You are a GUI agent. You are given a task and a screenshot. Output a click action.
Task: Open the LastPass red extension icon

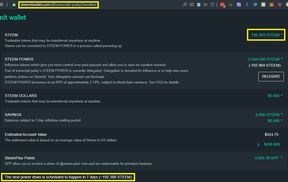click(223, 5)
